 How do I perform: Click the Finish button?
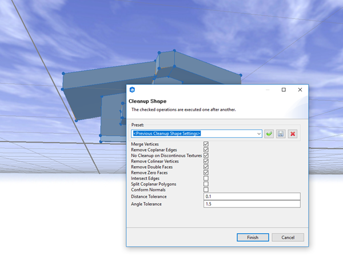pos(253,237)
